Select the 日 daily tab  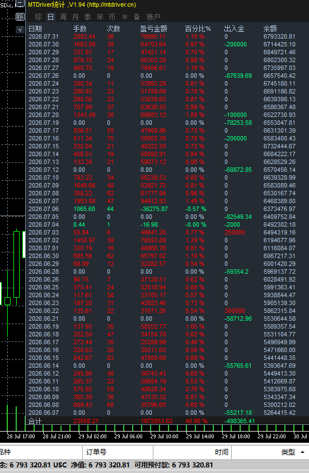(51, 17)
